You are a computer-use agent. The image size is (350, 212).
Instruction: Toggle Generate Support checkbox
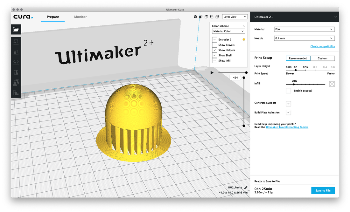tap(288, 104)
